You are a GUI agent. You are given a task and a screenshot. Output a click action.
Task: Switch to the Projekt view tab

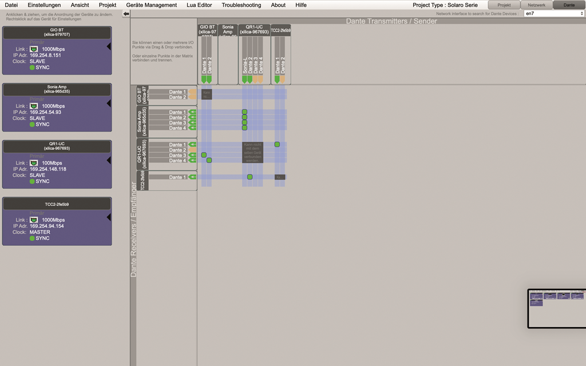504,5
